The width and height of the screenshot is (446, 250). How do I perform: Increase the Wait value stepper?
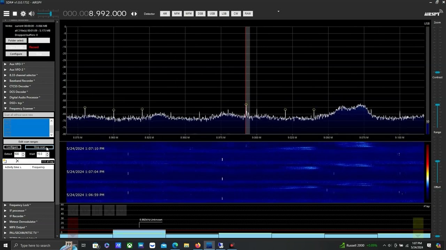(x=47, y=153)
